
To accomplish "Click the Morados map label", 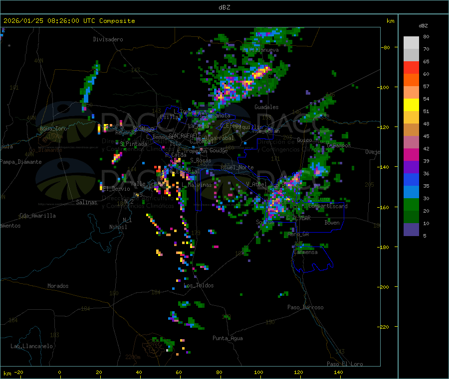I will [x=58, y=286].
